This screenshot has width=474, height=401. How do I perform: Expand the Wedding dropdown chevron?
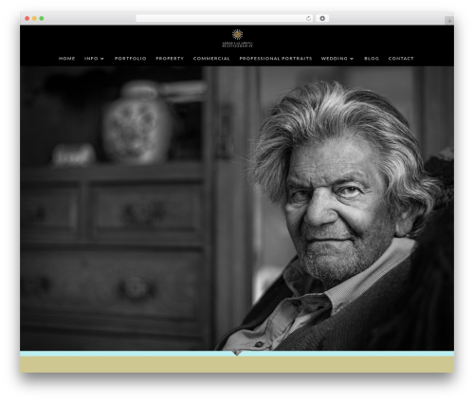tap(352, 59)
